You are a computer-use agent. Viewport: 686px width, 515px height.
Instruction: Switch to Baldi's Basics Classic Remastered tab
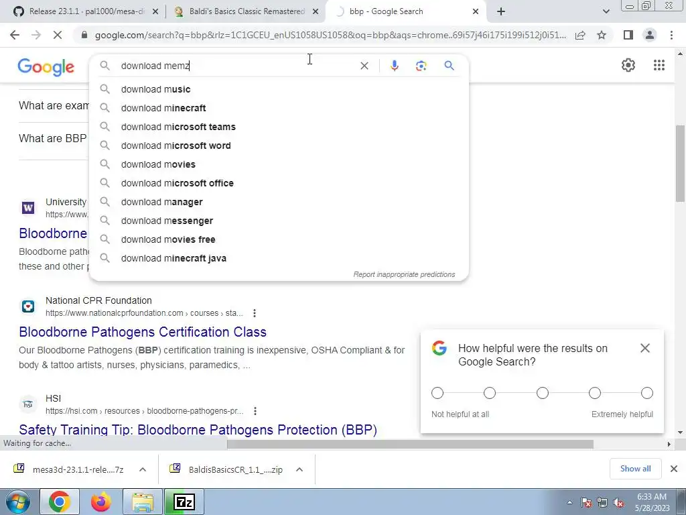click(247, 12)
